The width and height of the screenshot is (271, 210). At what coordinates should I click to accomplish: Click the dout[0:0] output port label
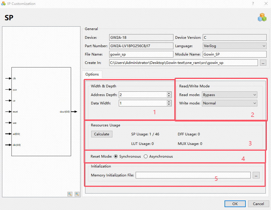click(x=65, y=112)
